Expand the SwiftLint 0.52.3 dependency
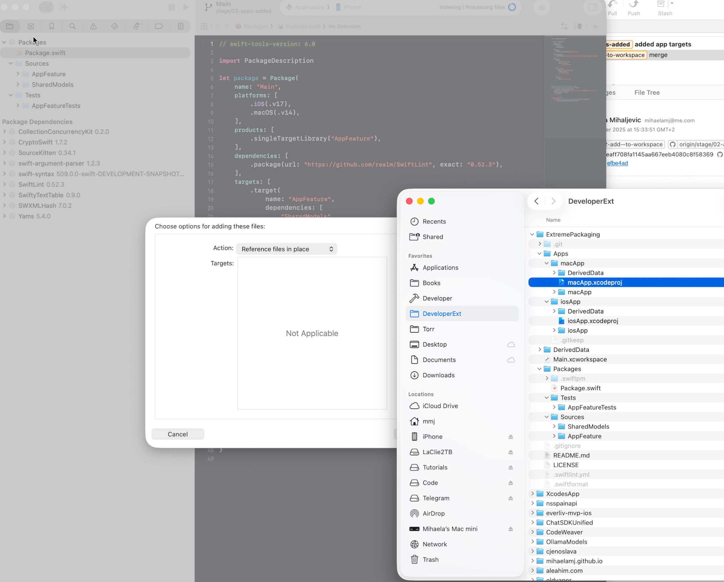Screen dimensions: 724x582 point(4,184)
